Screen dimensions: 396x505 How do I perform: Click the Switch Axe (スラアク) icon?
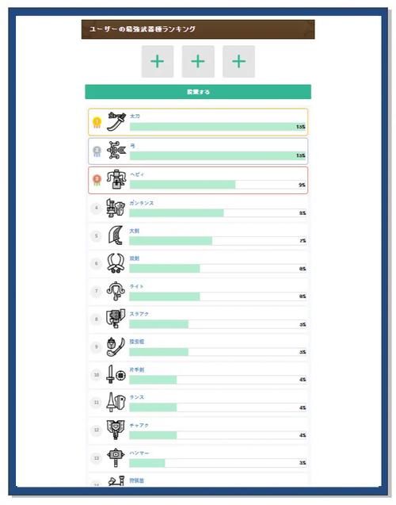pos(116,319)
